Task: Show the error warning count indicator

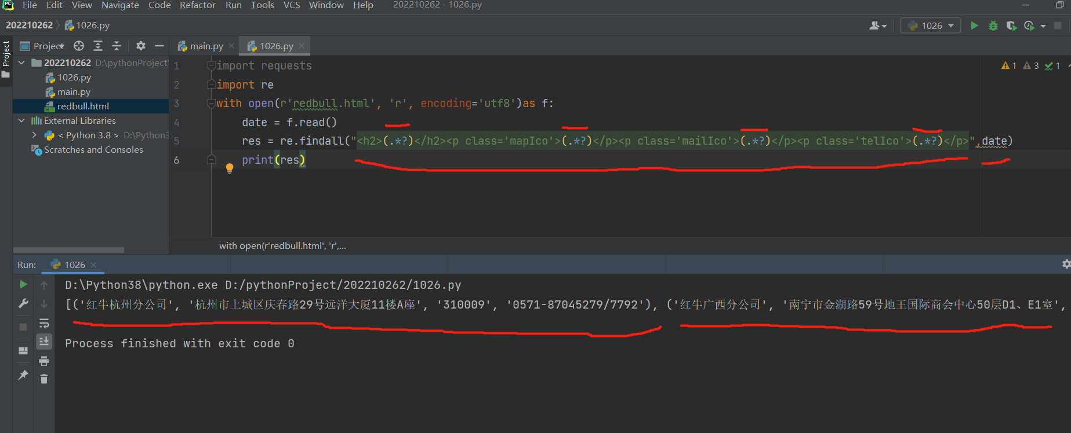Action: tap(1009, 66)
